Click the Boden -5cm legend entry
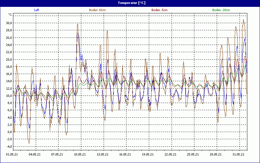The height and width of the screenshot is (163, 260). [x=159, y=10]
